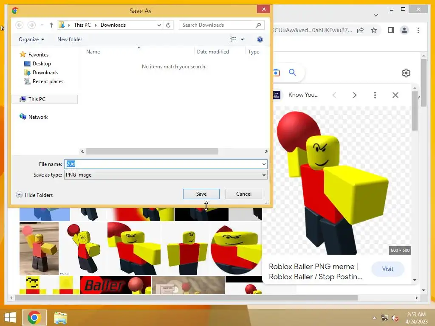Click the search magnifier in Search Downloads
The image size is (435, 326).
coord(259,25)
